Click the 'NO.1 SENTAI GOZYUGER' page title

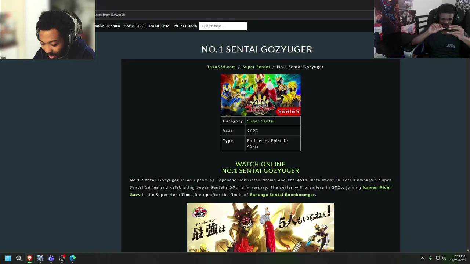(257, 49)
